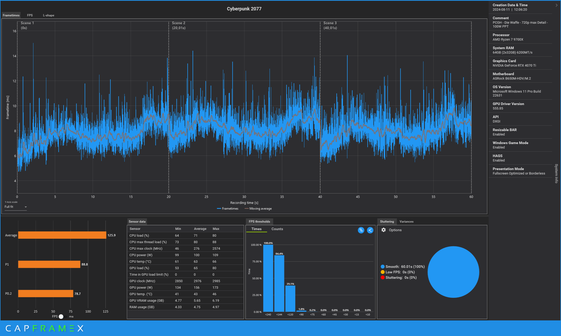
Task: Switch to L-shape tab
Action: coord(49,15)
